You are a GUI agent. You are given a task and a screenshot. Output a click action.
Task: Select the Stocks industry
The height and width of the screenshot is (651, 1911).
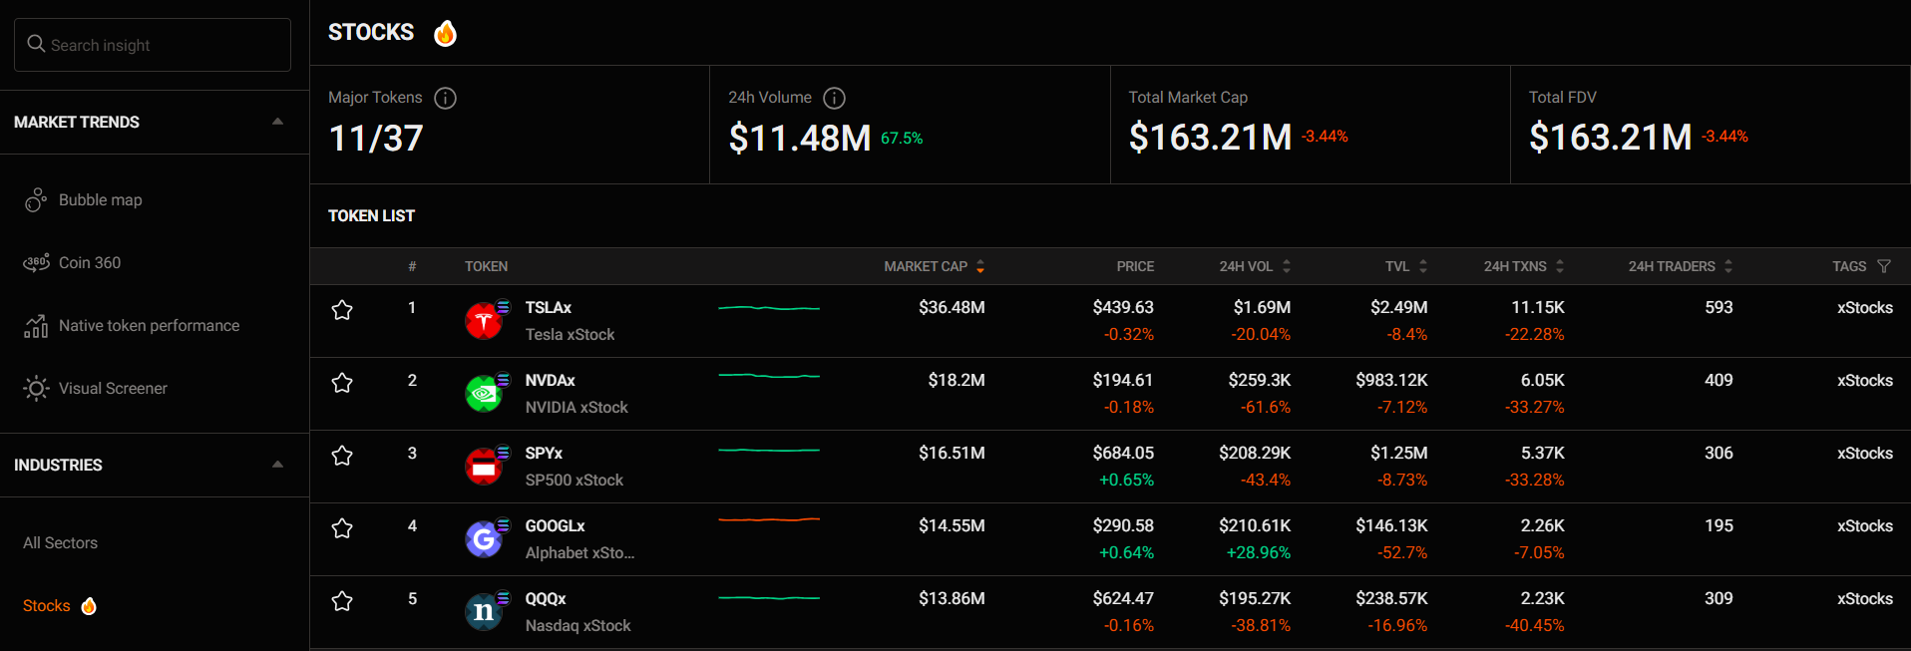point(46,606)
